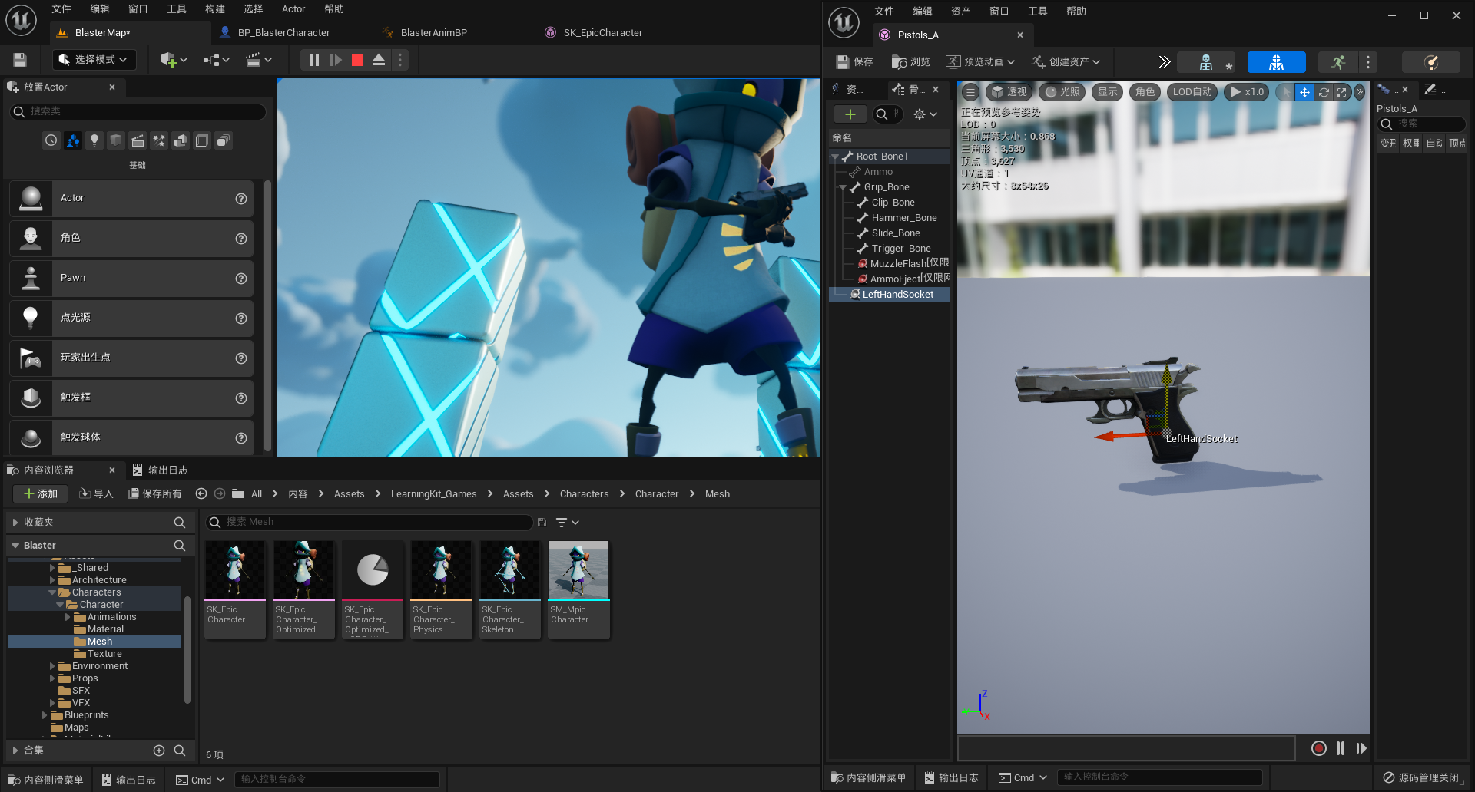The image size is (1475, 792).
Task: Select the Point Light 点光源 entry
Action: pos(131,318)
